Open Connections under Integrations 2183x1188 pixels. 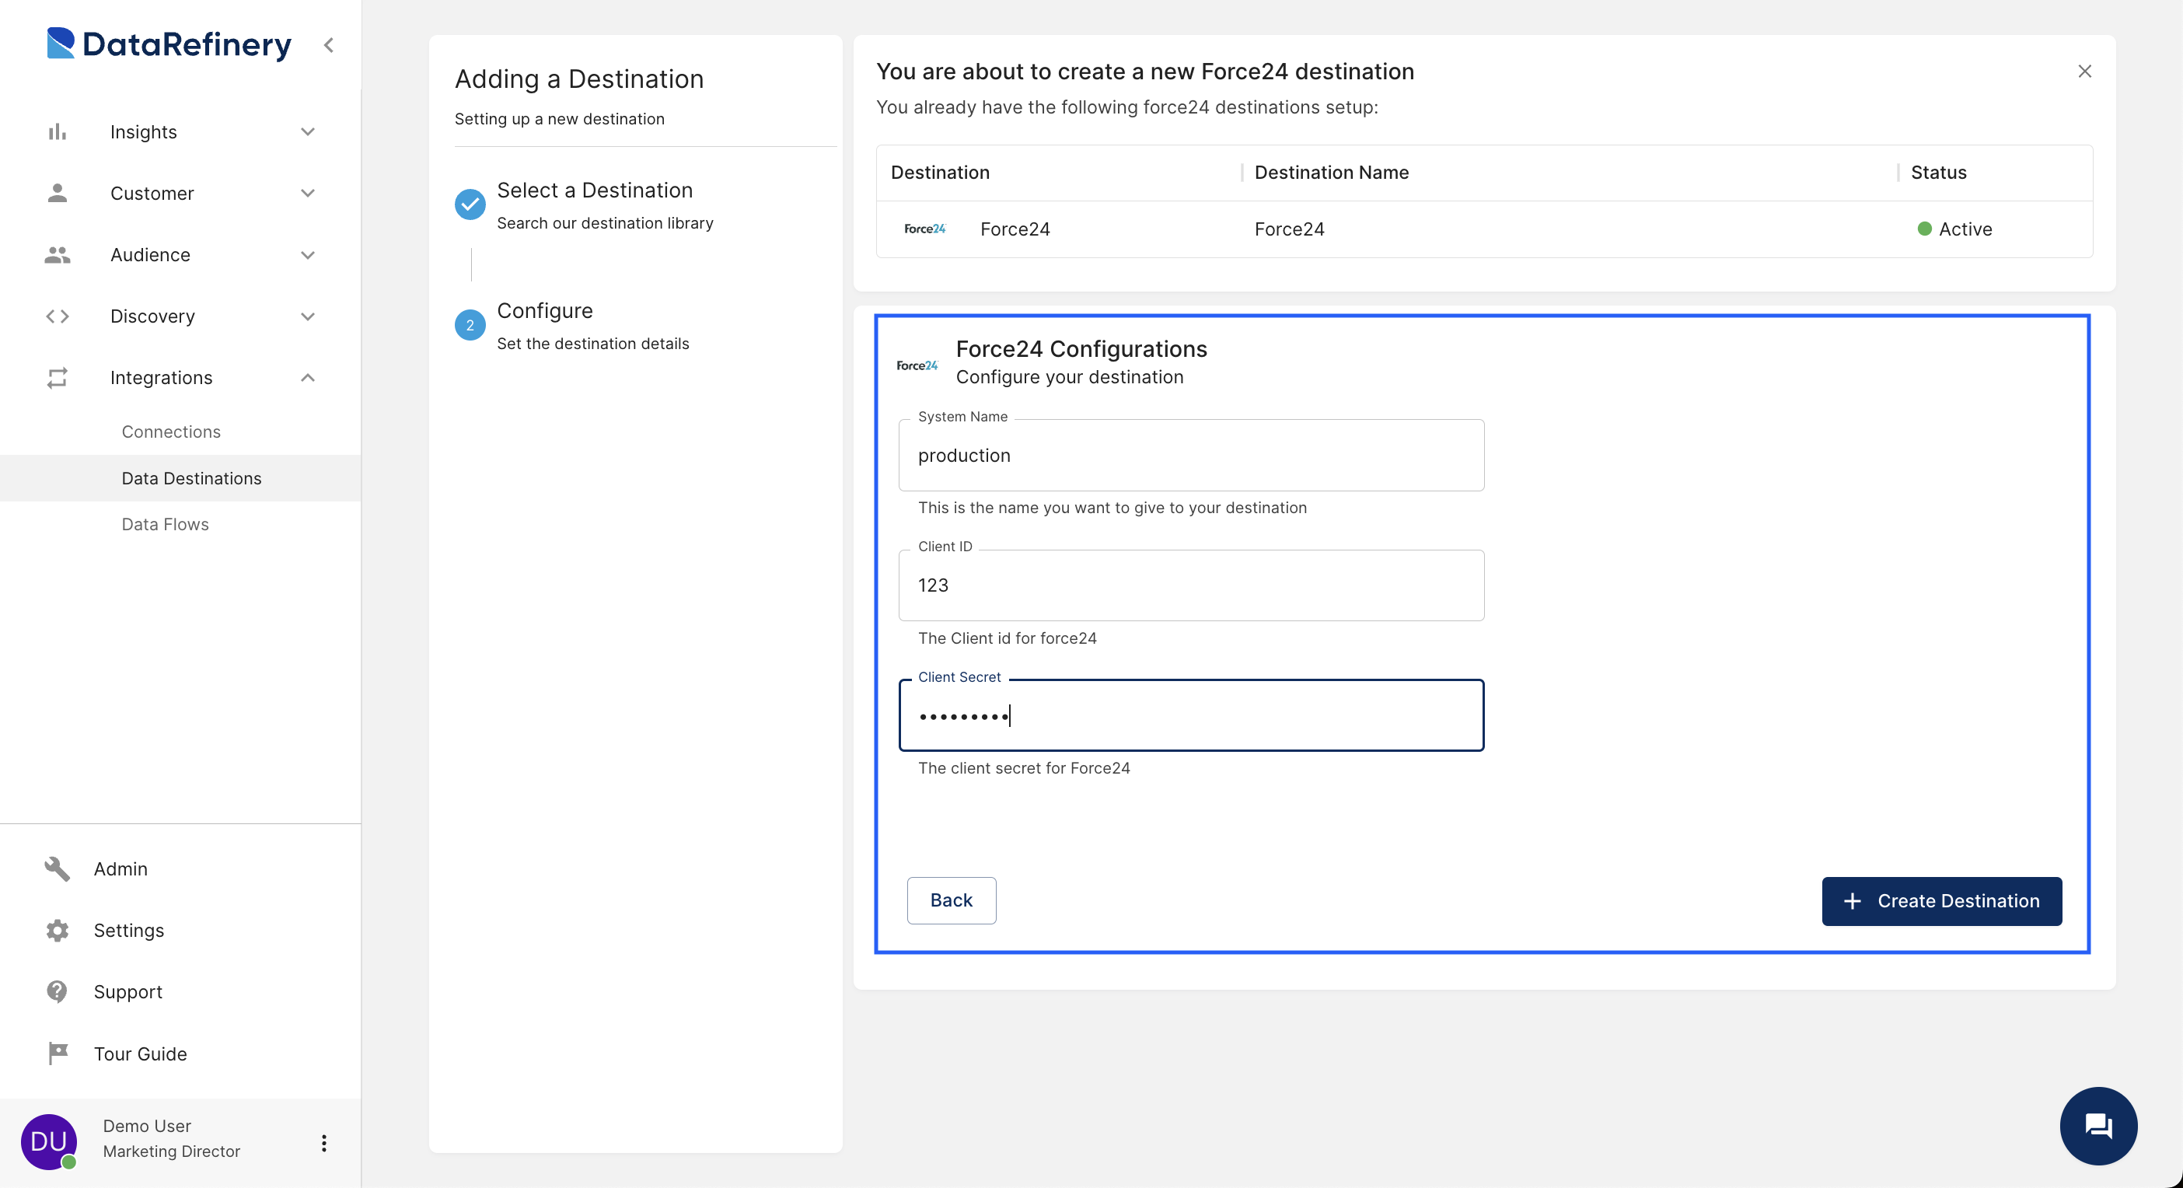tap(171, 432)
